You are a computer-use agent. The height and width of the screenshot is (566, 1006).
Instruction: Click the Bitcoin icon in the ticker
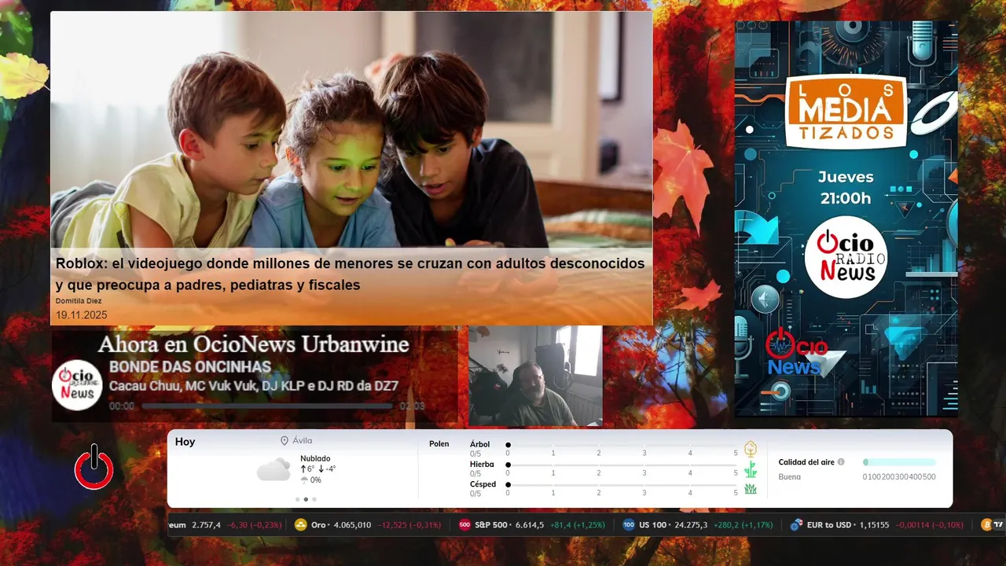click(x=987, y=524)
